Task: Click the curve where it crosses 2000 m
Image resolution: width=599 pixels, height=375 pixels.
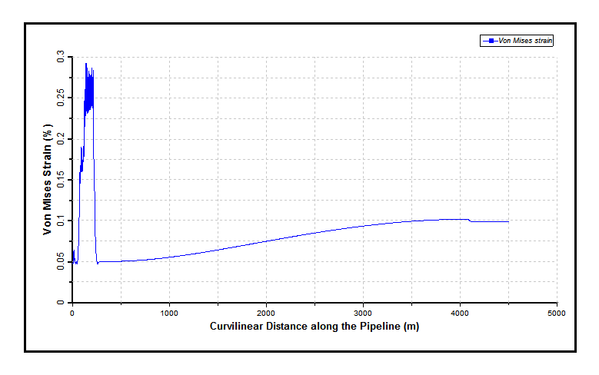Action: tap(266, 241)
